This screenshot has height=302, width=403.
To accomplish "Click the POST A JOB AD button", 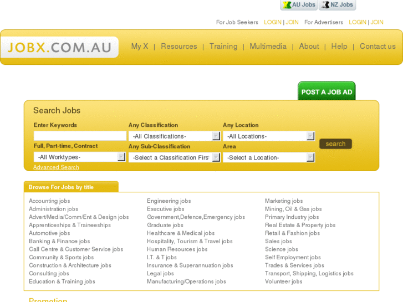I will 327,91.
